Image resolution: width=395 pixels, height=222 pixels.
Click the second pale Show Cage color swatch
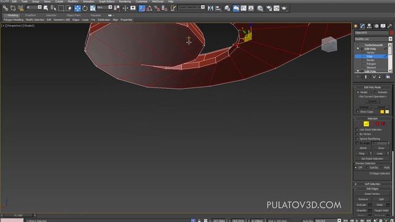click(387, 112)
